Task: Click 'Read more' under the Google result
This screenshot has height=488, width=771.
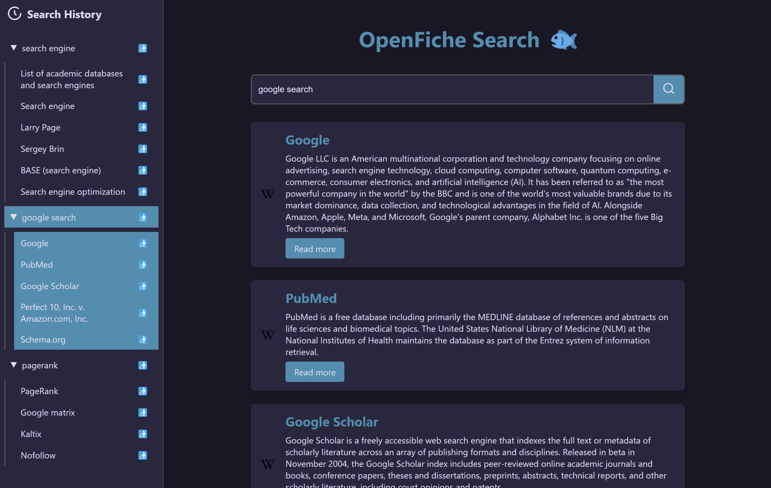Action: 315,249
